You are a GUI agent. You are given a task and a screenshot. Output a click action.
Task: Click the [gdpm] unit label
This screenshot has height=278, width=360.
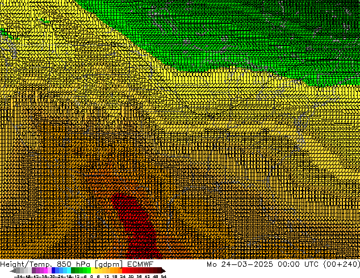coord(109,264)
